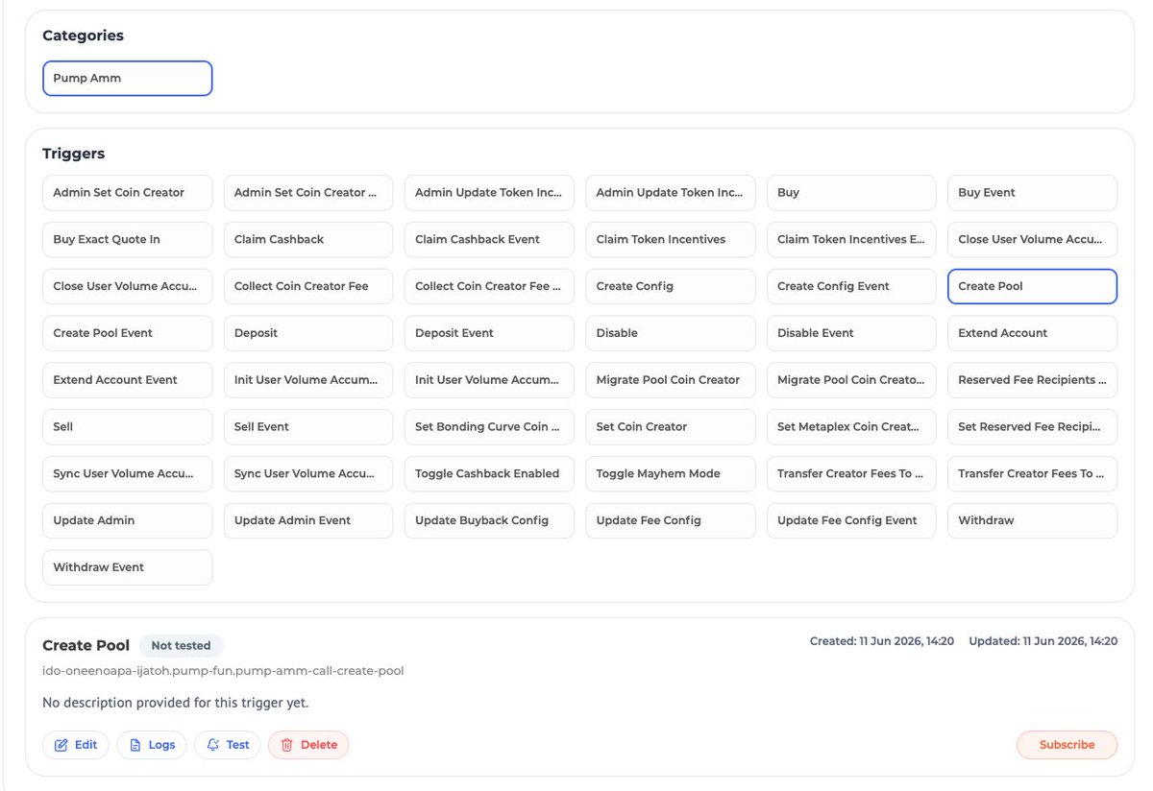Select the Extend Account Event trigger
1153x791 pixels.
tap(127, 380)
